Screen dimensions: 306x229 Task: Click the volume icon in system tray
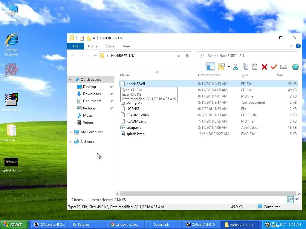[x=283, y=225]
